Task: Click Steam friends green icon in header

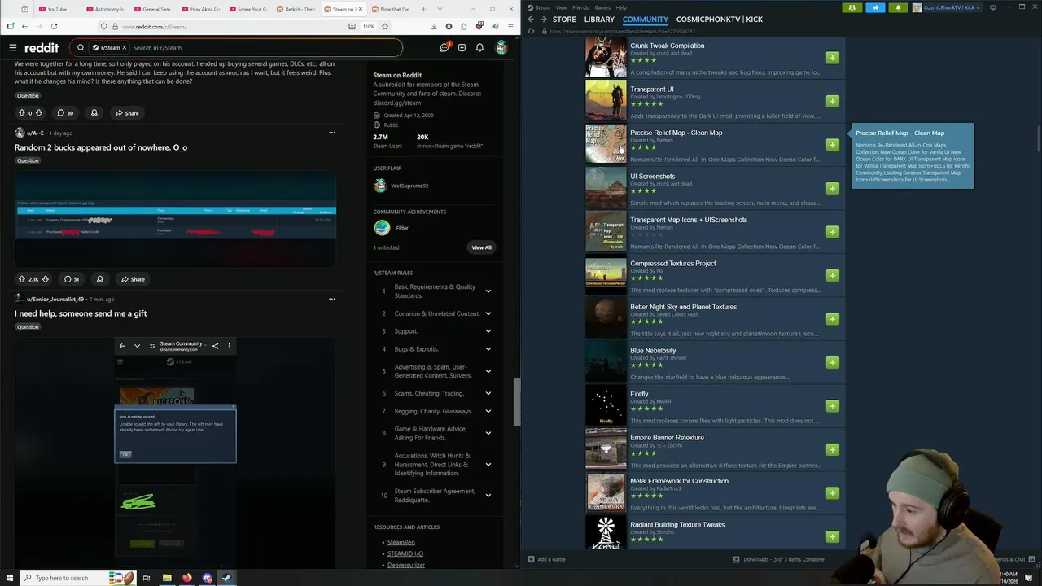Action: 852,7
